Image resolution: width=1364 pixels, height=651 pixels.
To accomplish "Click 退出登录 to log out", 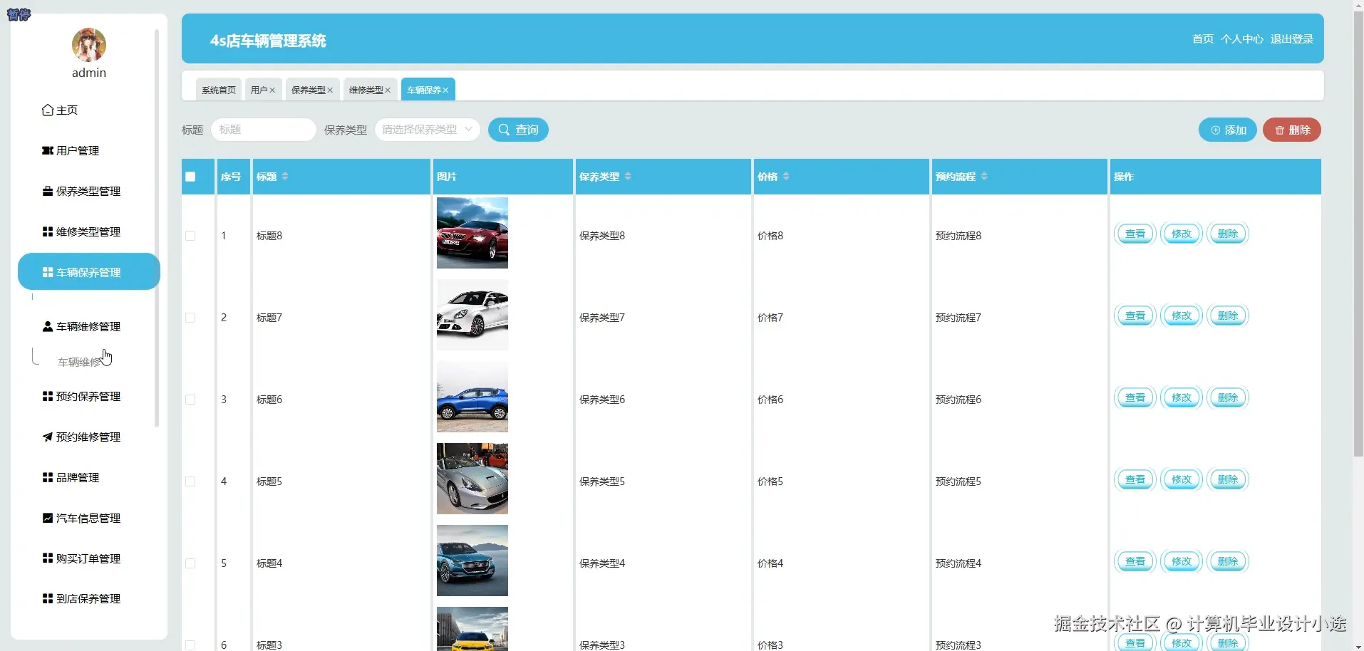I will [x=1292, y=39].
